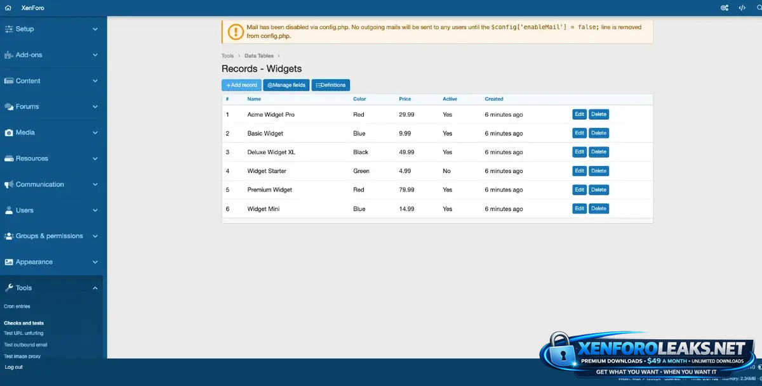This screenshot has width=762, height=386.
Task: Click the Forums chat bubbles icon
Action: (x=9, y=107)
